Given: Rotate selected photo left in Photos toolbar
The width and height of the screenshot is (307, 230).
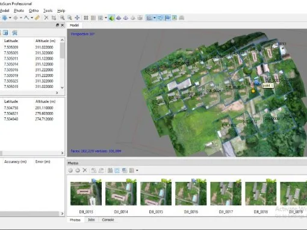Looking at the screenshot, I should (93, 170).
